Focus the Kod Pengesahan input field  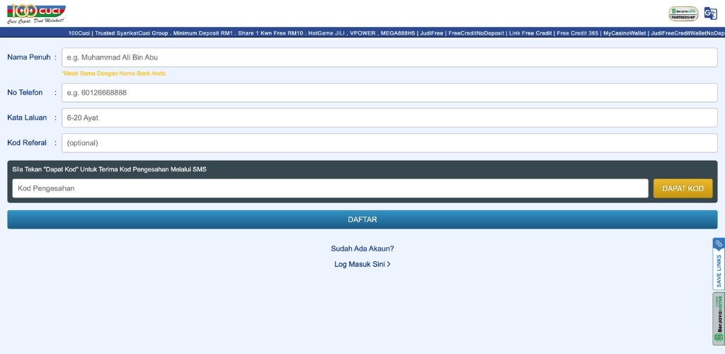coord(330,188)
